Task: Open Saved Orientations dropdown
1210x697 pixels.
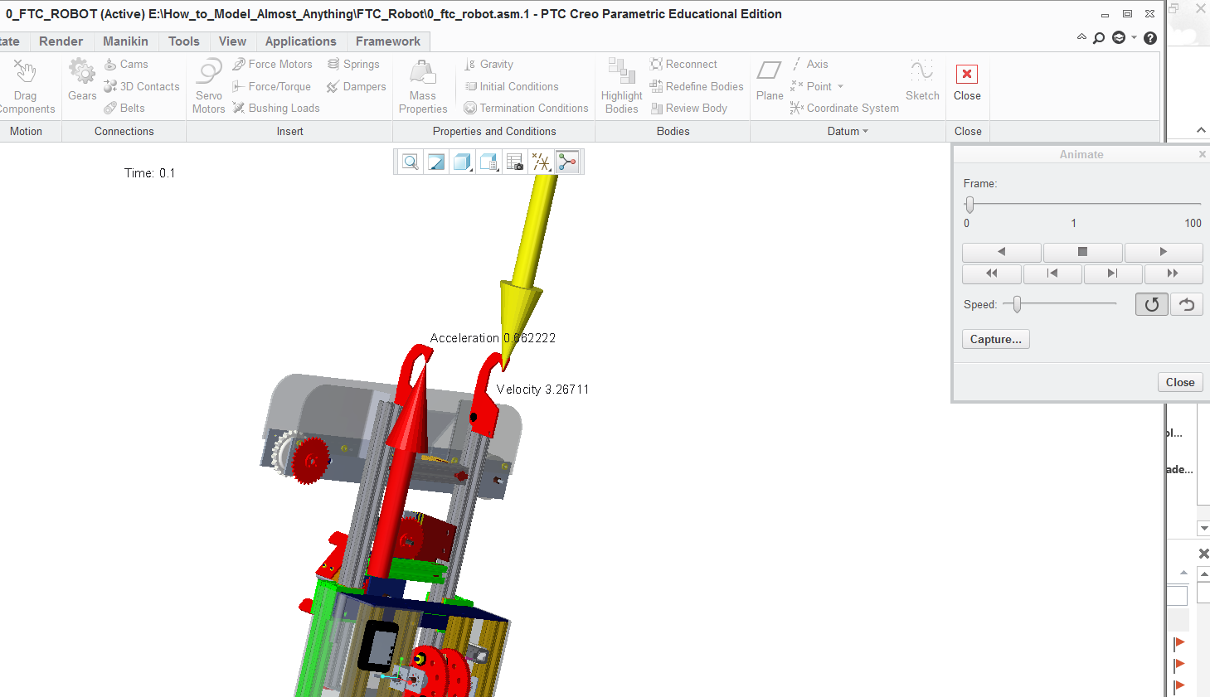Action: (489, 162)
